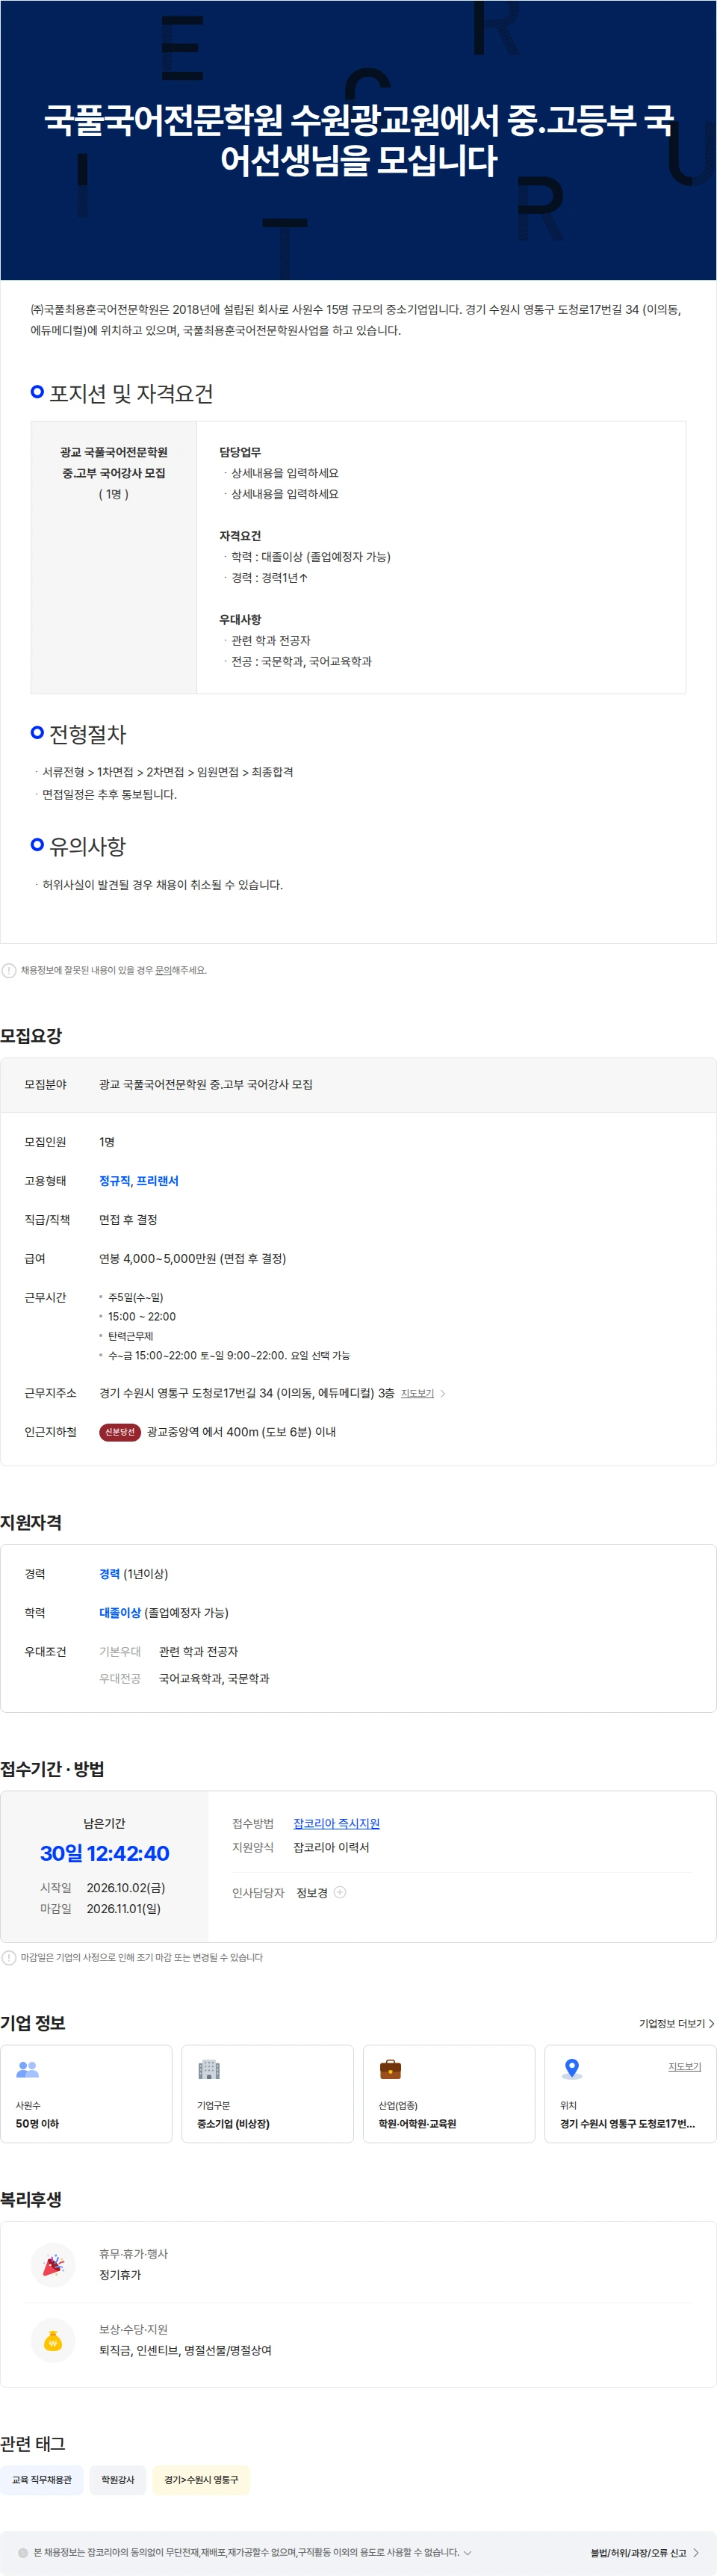The image size is (717, 2576).
Task: Open 지도보기 in the 위치 card
Action: point(685,2066)
